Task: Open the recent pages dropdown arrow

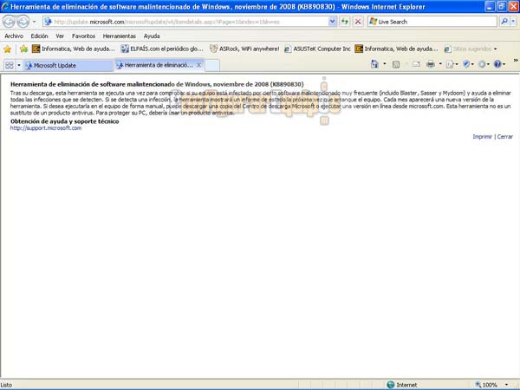Action: pyautogui.click(x=34, y=22)
